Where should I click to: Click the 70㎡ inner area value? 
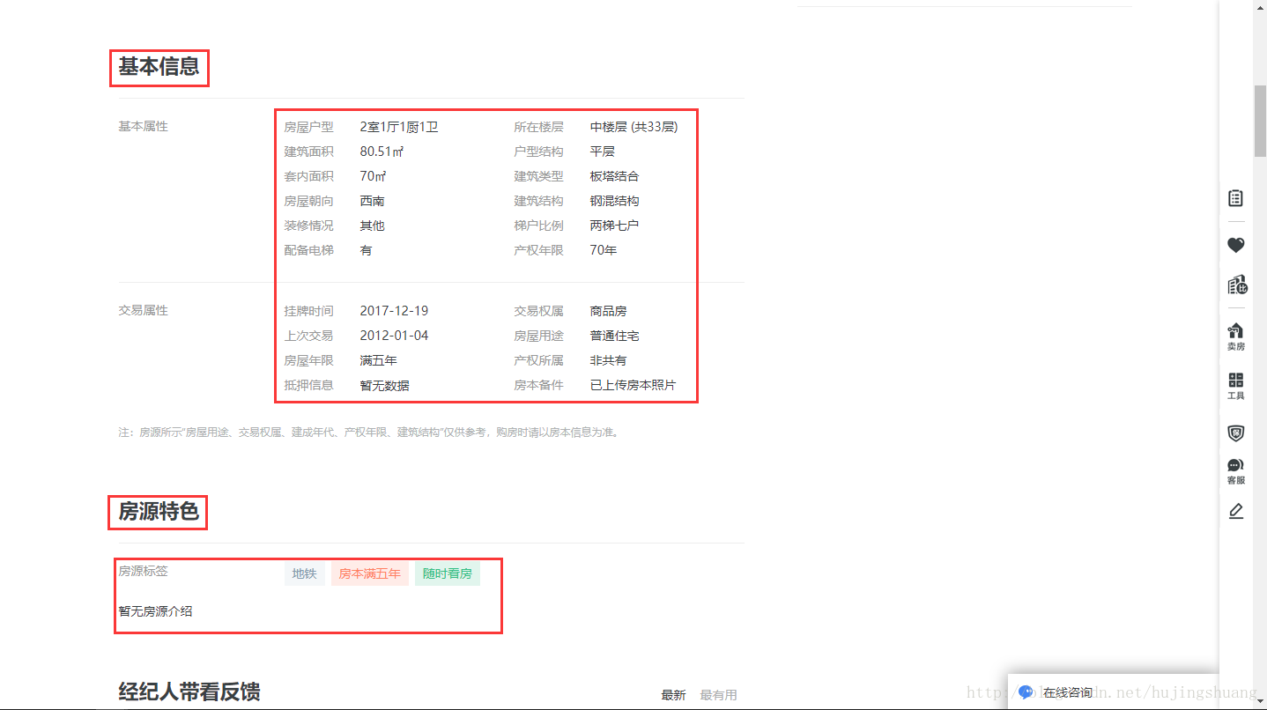pyautogui.click(x=373, y=176)
